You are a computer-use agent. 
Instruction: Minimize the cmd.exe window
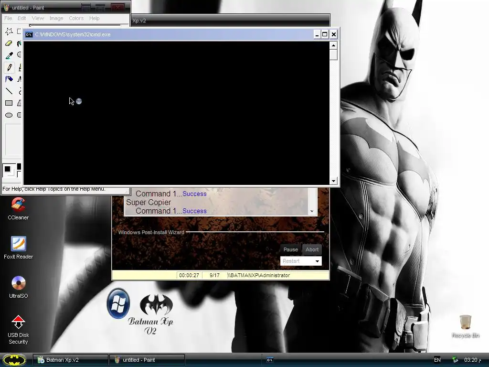coord(317,34)
